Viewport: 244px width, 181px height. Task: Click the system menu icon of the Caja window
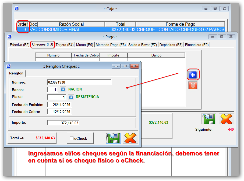16,9
